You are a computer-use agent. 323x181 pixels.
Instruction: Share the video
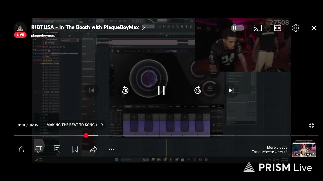(x=93, y=149)
